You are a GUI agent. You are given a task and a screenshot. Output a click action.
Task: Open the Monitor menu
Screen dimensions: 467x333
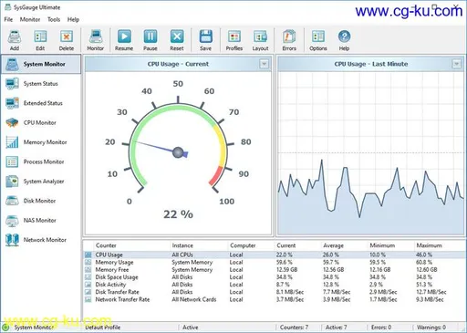click(x=30, y=19)
